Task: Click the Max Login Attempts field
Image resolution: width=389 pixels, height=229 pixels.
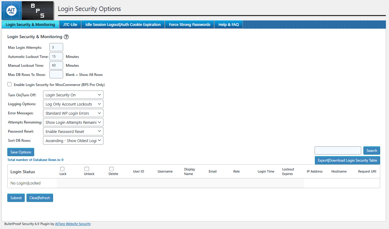Action: pyautogui.click(x=56, y=47)
